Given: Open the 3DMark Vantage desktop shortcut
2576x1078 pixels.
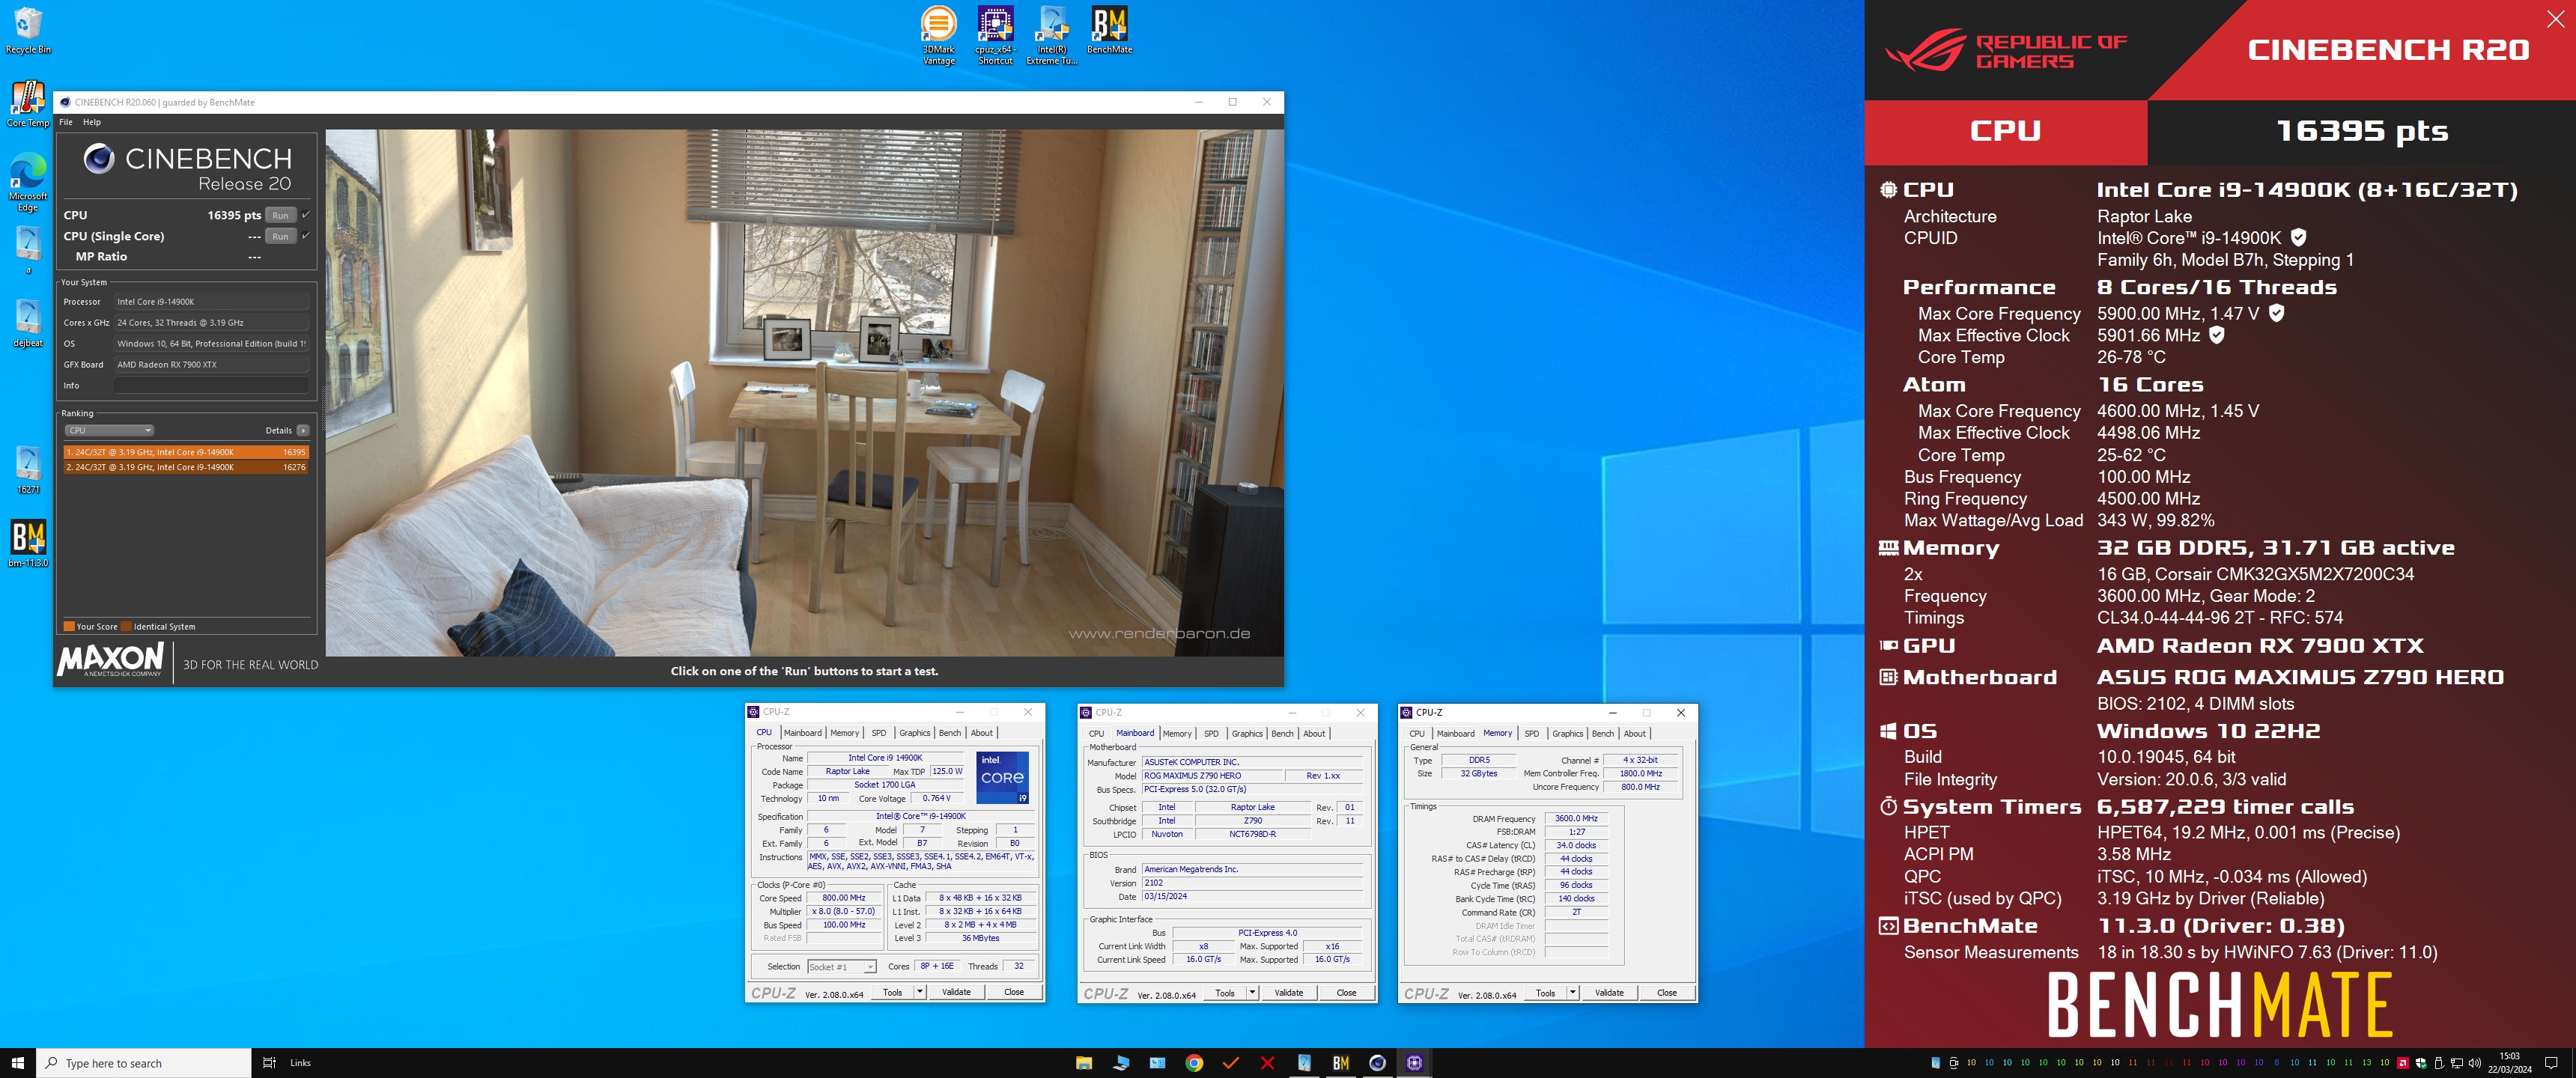Looking at the screenshot, I should pyautogui.click(x=938, y=35).
